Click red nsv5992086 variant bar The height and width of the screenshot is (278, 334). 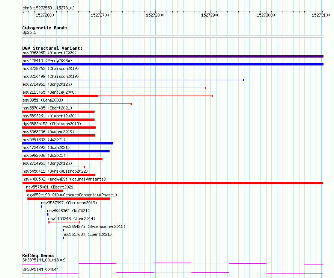coord(62,159)
